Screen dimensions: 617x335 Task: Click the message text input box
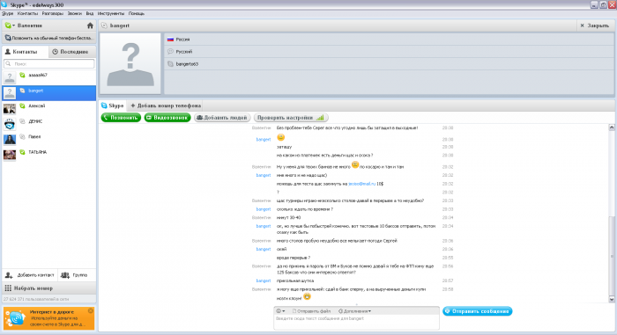click(x=356, y=322)
